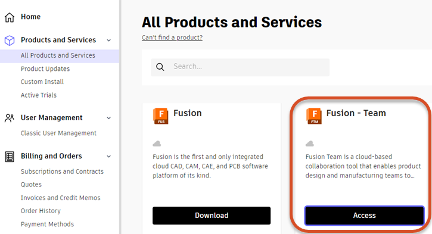Open Invoices and Credit Memos
The height and width of the screenshot is (234, 432).
pyautogui.click(x=60, y=198)
